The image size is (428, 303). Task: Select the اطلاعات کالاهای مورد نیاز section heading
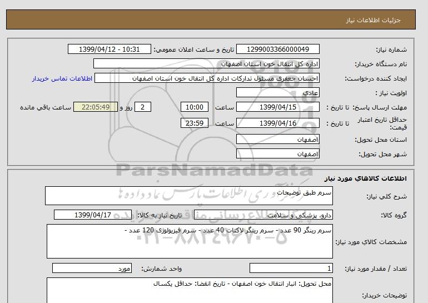pyautogui.click(x=366, y=178)
